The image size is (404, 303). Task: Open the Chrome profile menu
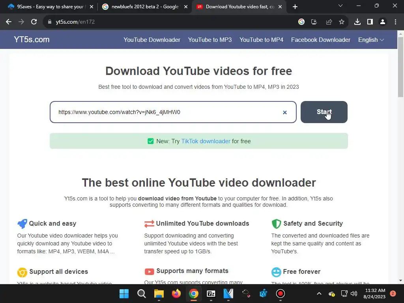tap(383, 22)
